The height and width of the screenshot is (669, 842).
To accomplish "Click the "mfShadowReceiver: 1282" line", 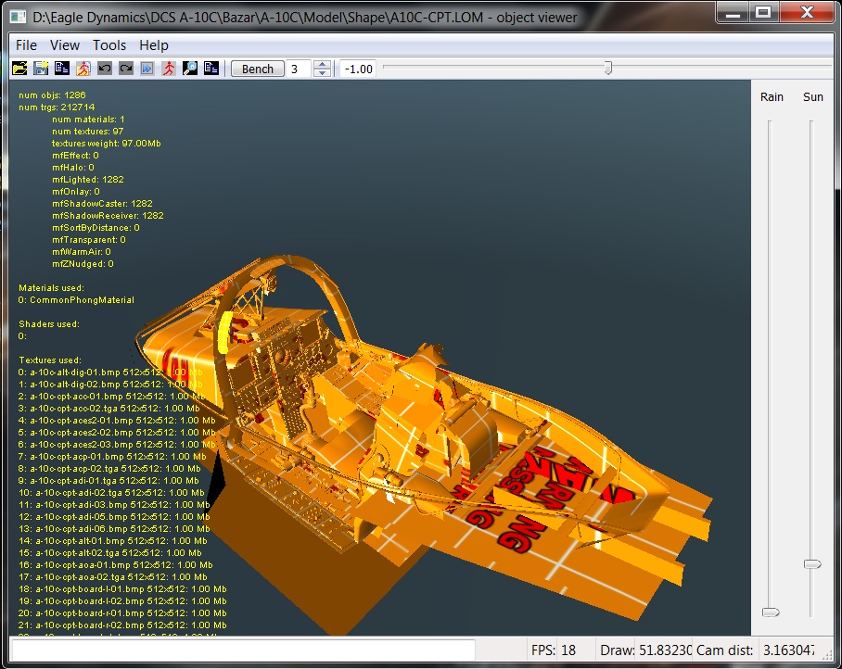I will tap(108, 216).
